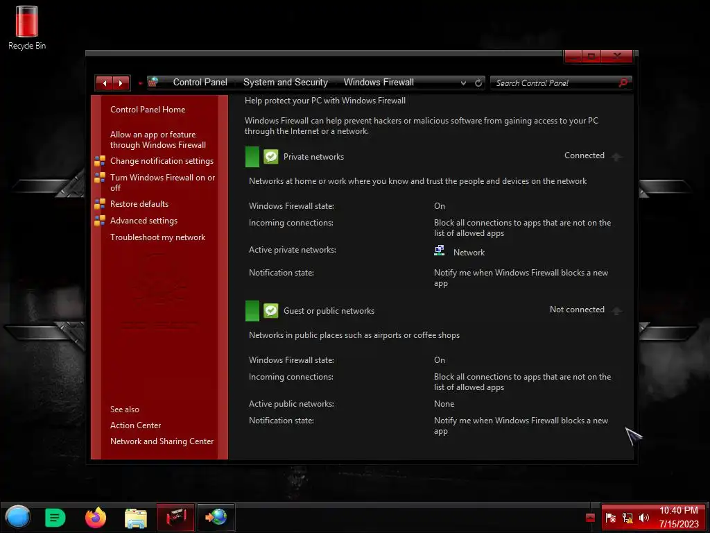Click Windows Firewall in breadcrumb
This screenshot has height=533, width=710.
379,82
